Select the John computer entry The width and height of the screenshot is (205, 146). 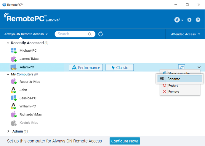[23, 90]
